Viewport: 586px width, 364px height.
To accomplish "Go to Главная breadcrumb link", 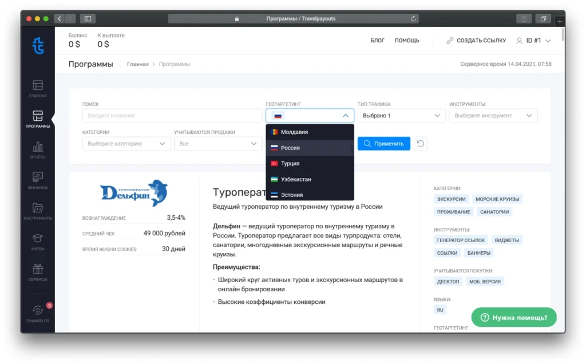I will click(x=137, y=64).
